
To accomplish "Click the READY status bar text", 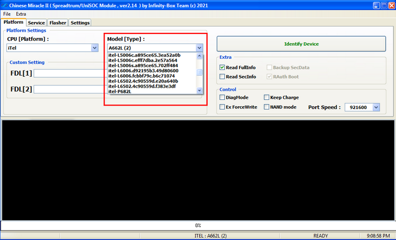I will (x=321, y=235).
